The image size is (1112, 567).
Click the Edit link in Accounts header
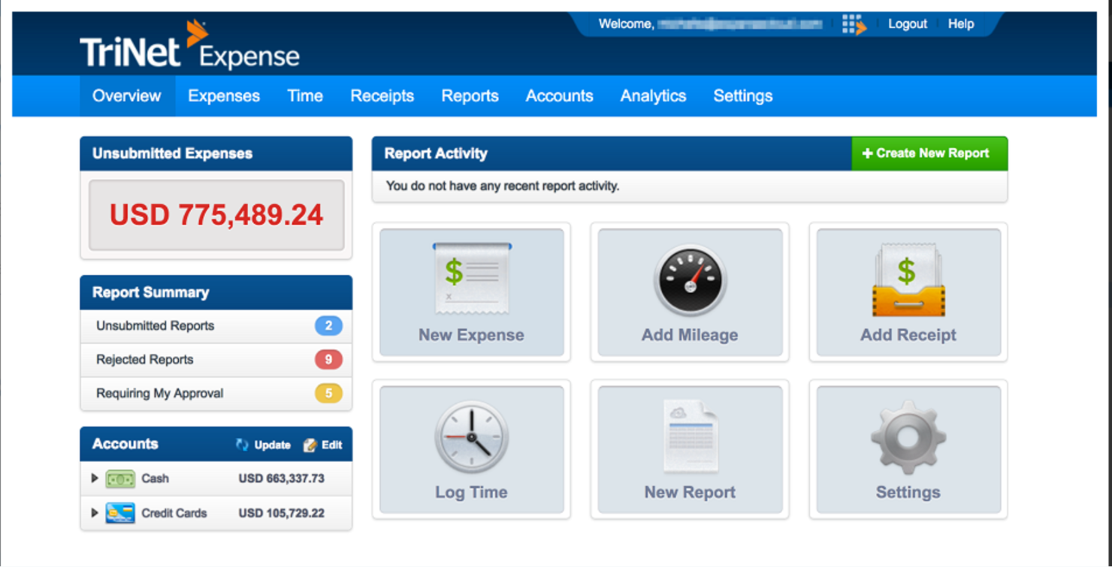332,445
